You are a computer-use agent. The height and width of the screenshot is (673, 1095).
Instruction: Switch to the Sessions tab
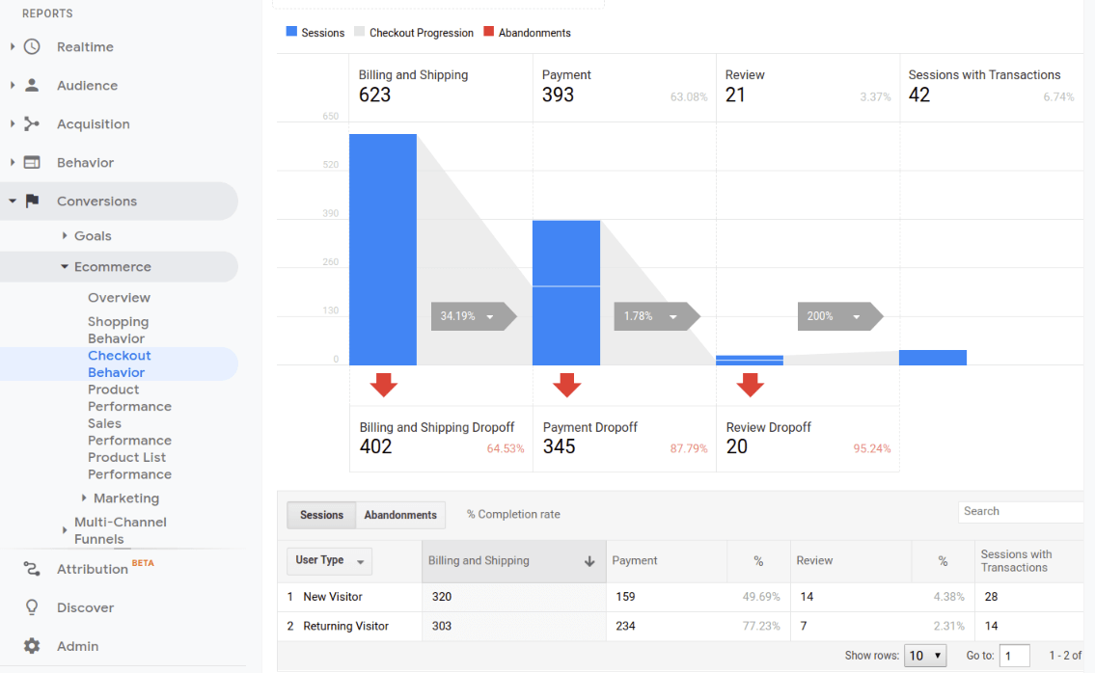(321, 515)
